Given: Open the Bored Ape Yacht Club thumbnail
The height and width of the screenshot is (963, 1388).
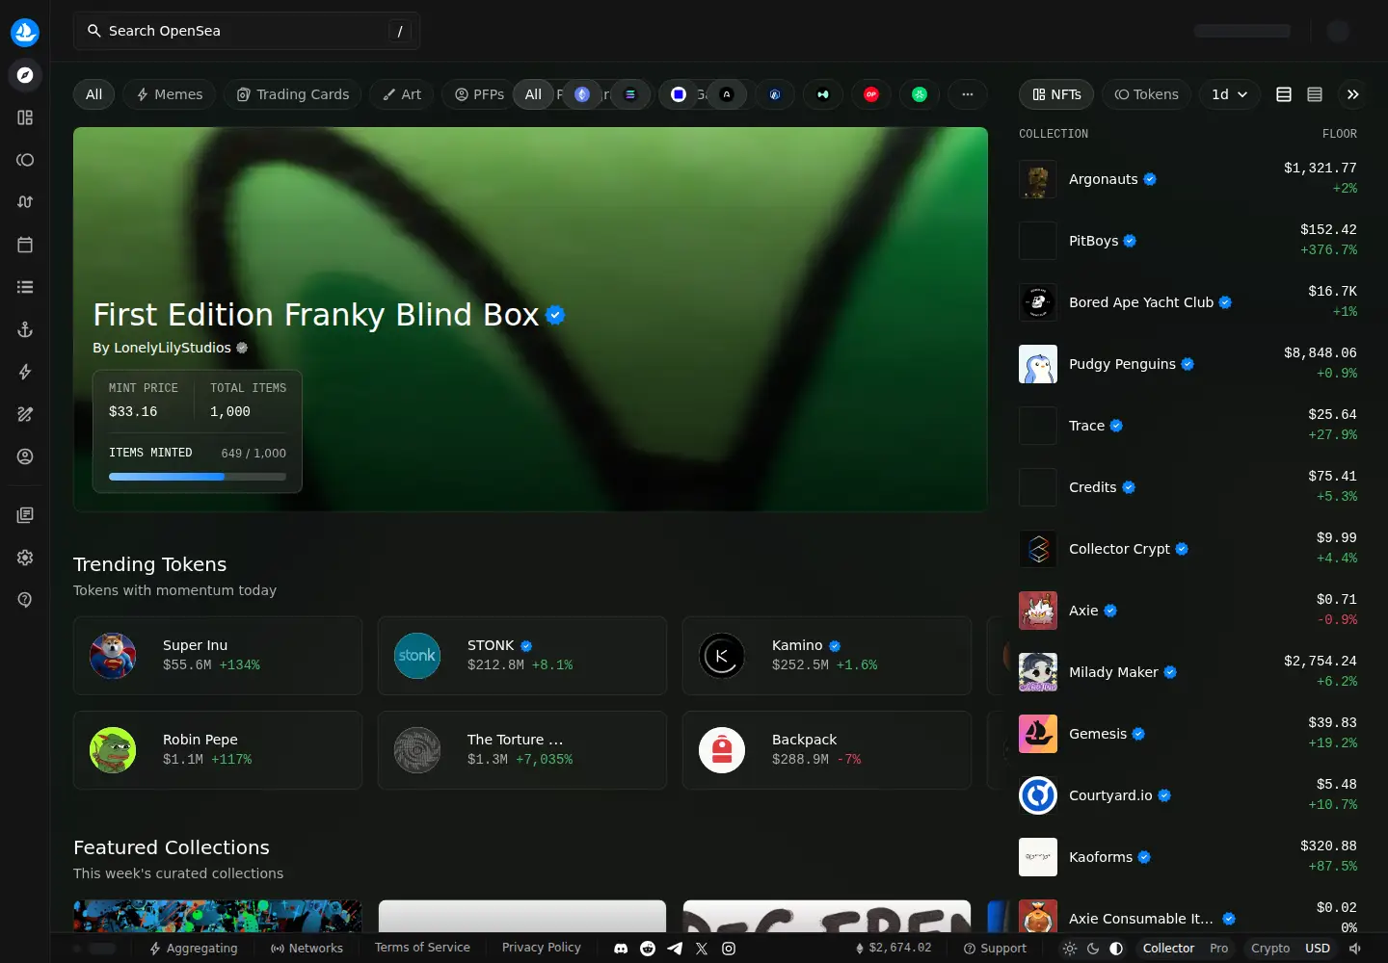Looking at the screenshot, I should click(1038, 302).
